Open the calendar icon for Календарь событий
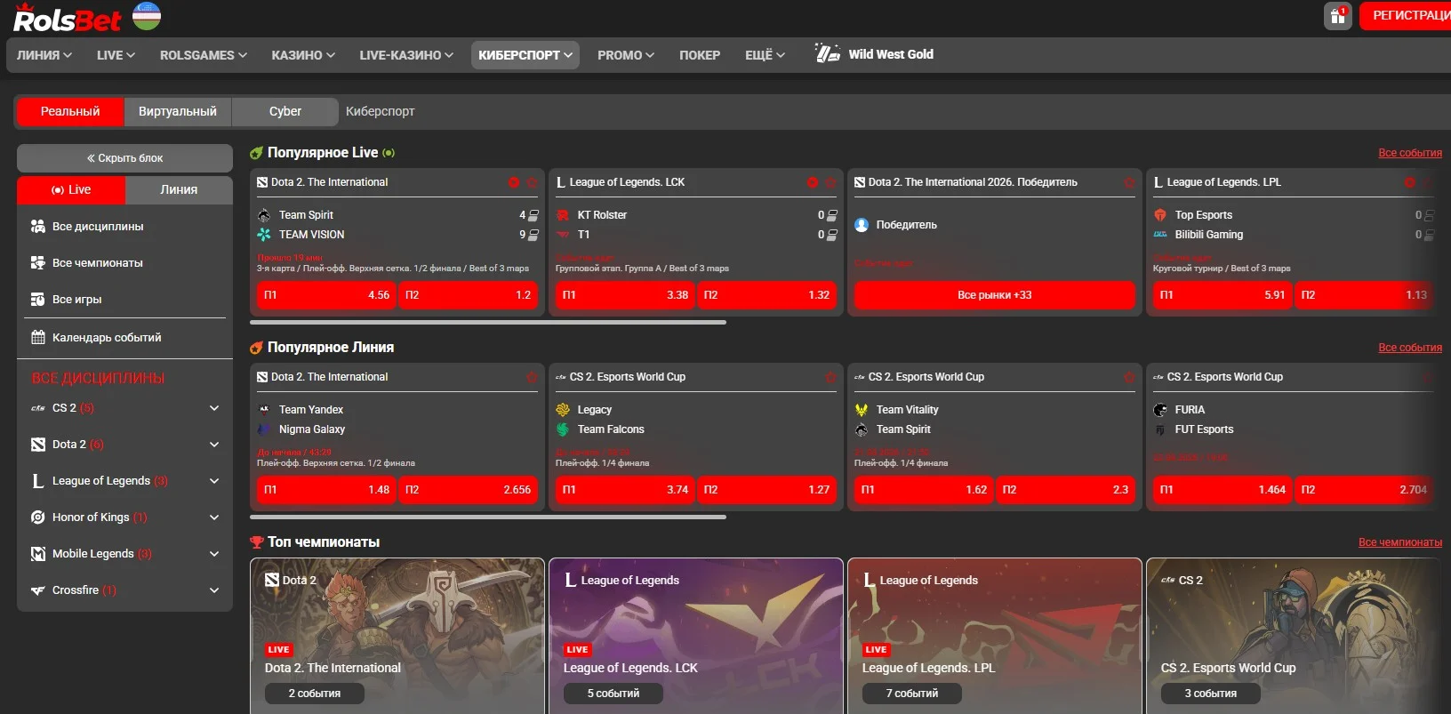The height and width of the screenshot is (714, 1451). [37, 338]
